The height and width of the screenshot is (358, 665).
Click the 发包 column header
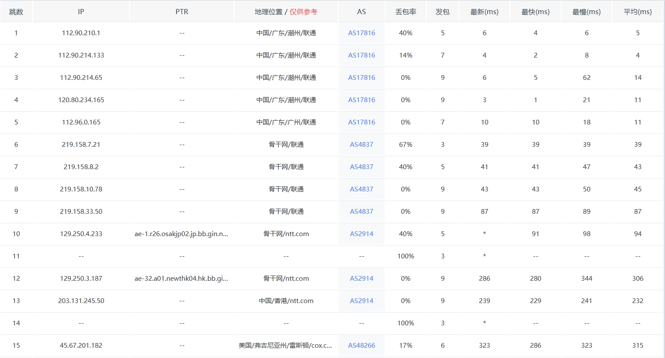(x=443, y=12)
